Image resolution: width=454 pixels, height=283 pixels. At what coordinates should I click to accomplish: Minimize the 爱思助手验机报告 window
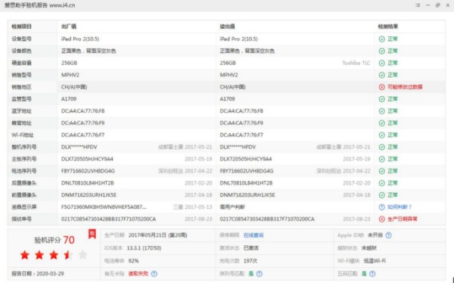coord(428,5)
